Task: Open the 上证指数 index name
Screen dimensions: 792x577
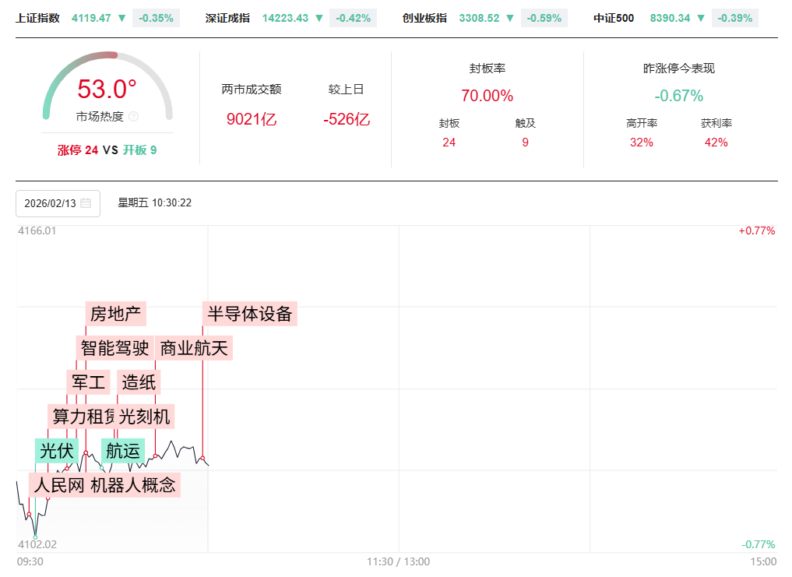Action: [x=37, y=18]
